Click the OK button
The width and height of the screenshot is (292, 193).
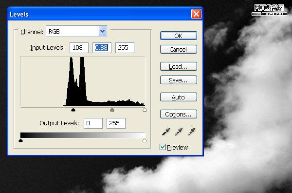[x=179, y=36]
